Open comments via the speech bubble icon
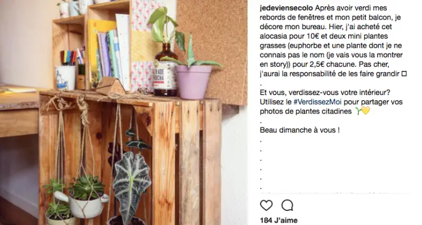The width and height of the screenshot is (422, 225). pyautogui.click(x=287, y=206)
